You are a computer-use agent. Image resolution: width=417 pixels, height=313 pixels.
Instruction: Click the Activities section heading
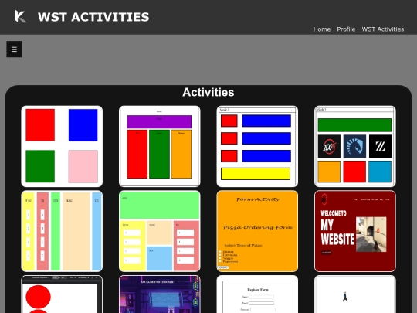pyautogui.click(x=208, y=93)
